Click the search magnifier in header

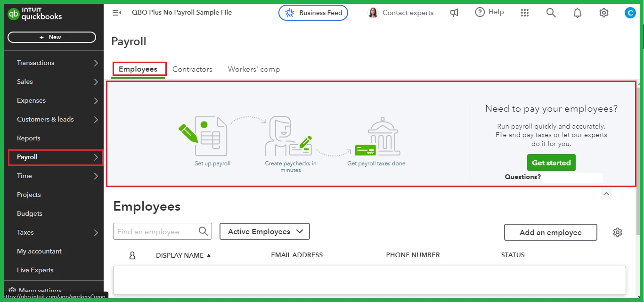pos(551,13)
